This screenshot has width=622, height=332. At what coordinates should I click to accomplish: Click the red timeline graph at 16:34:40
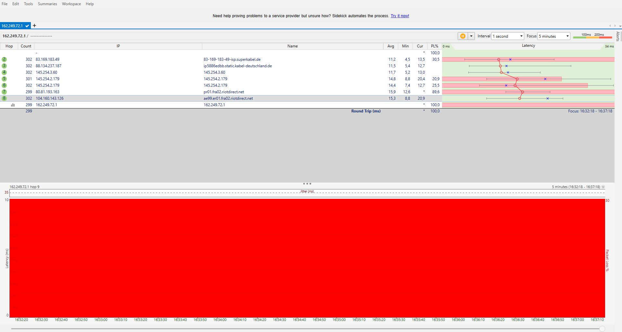point(299,258)
